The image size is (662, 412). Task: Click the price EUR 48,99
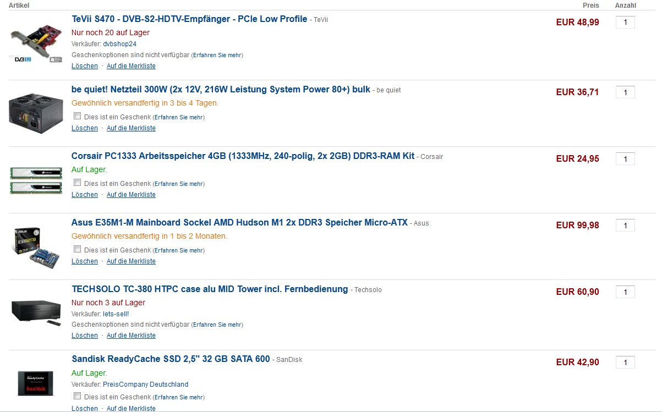[x=578, y=23]
